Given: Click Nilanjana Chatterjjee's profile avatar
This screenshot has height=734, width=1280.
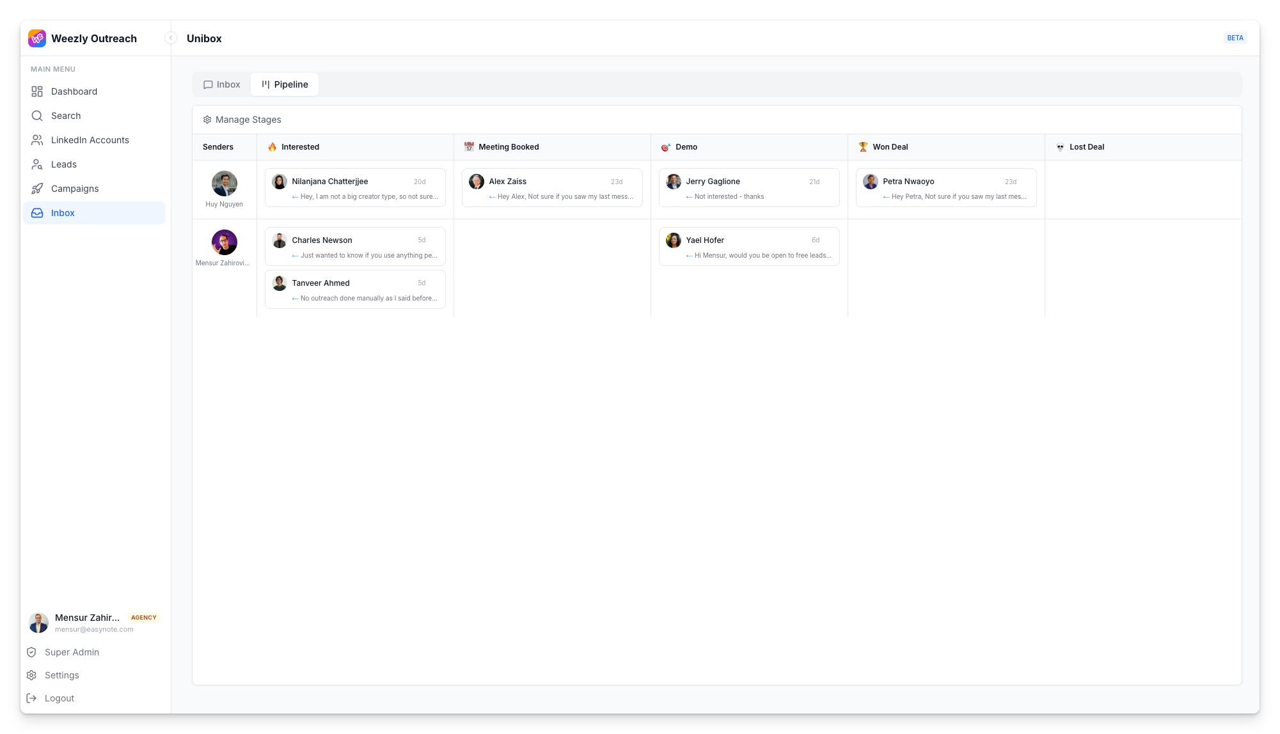Looking at the screenshot, I should tap(280, 182).
